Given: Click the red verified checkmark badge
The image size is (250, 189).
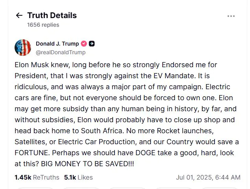Looking at the screenshot, I should pos(84,44).
